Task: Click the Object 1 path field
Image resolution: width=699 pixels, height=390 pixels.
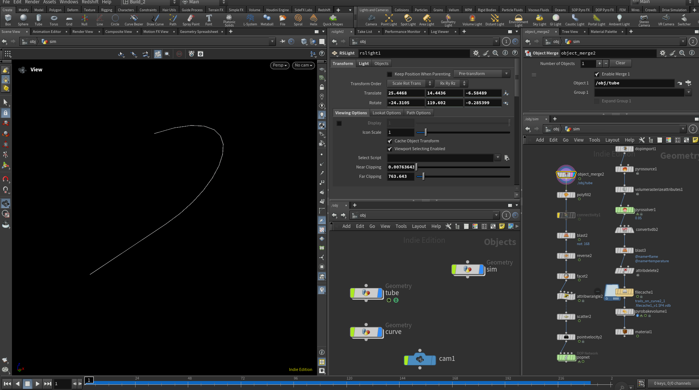Action: [x=634, y=83]
